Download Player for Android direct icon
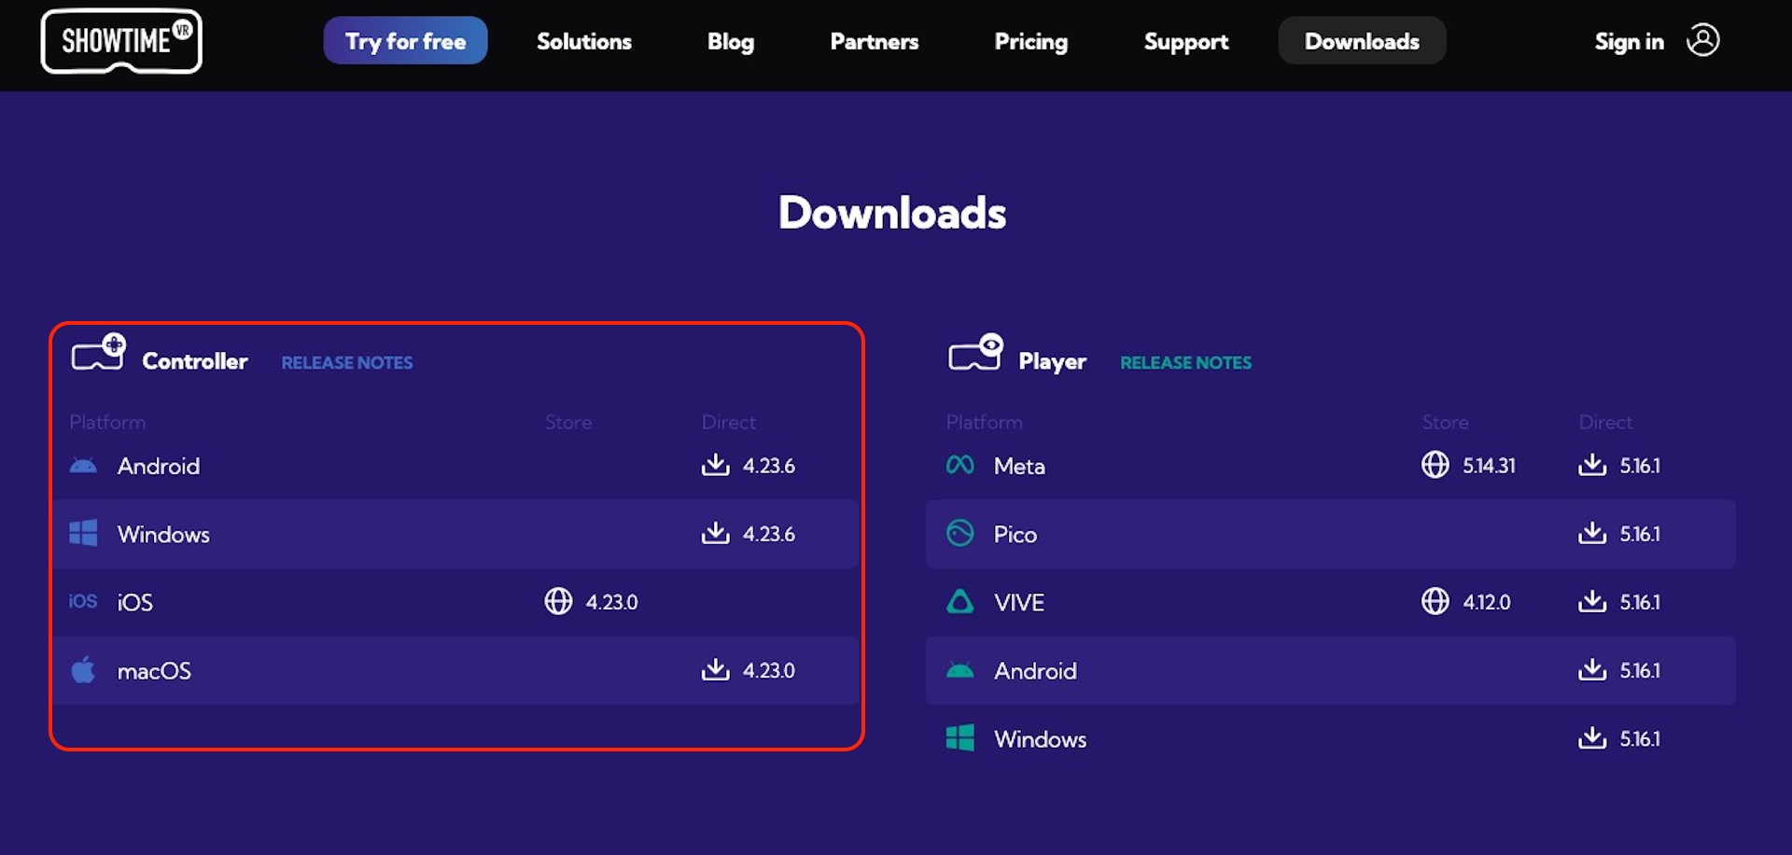Image resolution: width=1792 pixels, height=855 pixels. click(1592, 668)
